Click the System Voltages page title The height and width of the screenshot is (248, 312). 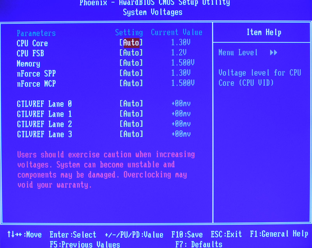[152, 12]
